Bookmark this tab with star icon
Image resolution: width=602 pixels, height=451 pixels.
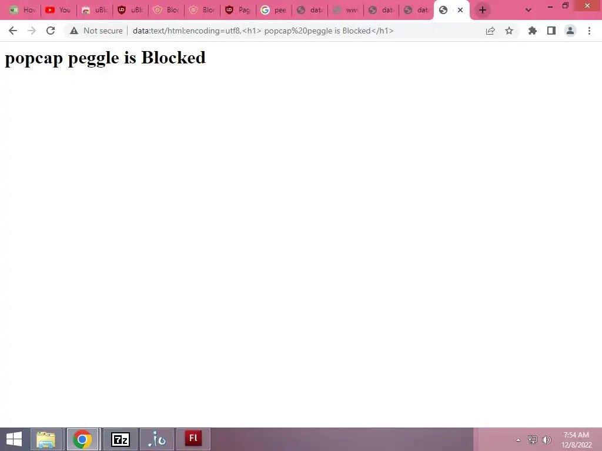[x=509, y=31]
